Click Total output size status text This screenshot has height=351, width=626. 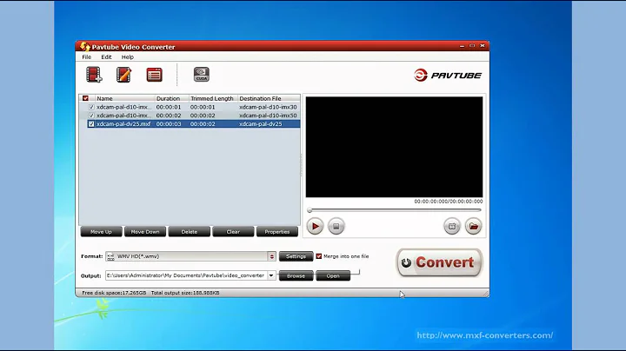click(185, 293)
